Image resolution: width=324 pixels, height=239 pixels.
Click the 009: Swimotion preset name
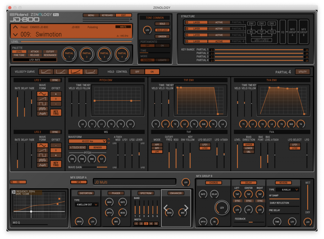click(41, 35)
